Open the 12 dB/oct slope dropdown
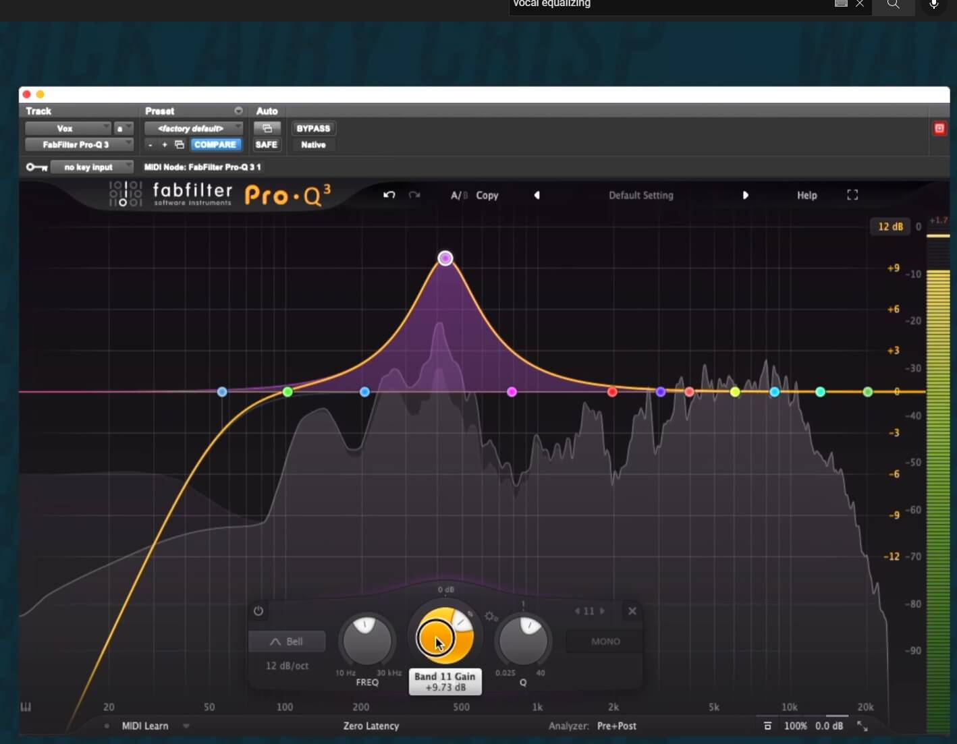 (x=287, y=666)
